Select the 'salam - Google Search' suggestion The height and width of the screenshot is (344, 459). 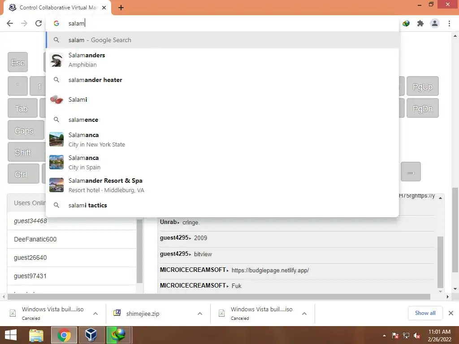pos(222,40)
